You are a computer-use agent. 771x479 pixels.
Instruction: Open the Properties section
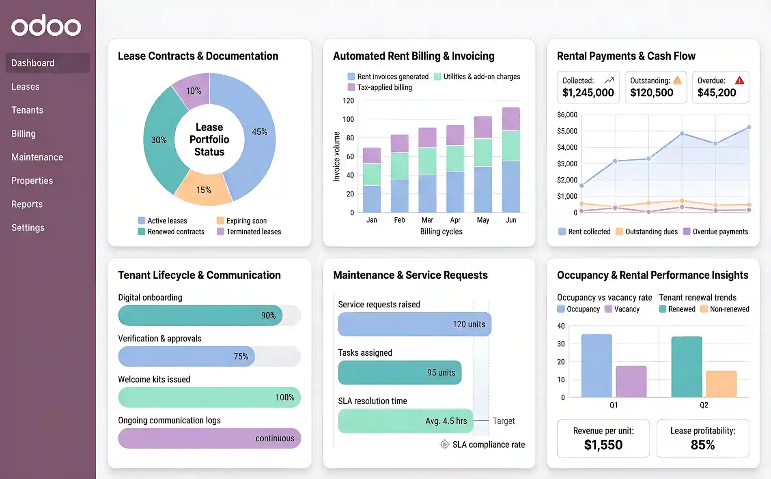pyautogui.click(x=32, y=180)
